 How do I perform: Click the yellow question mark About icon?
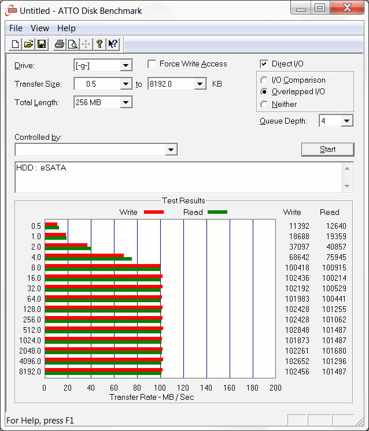click(x=99, y=44)
